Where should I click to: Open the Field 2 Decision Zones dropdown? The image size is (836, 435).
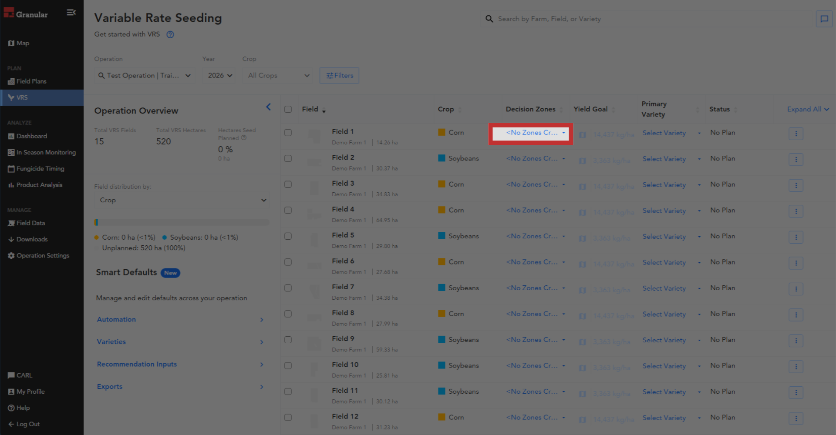pyautogui.click(x=536, y=159)
